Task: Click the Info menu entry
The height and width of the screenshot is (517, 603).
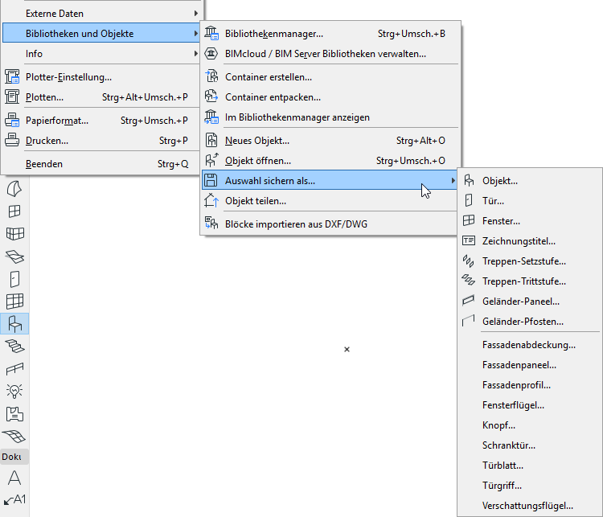Action: (x=102, y=54)
